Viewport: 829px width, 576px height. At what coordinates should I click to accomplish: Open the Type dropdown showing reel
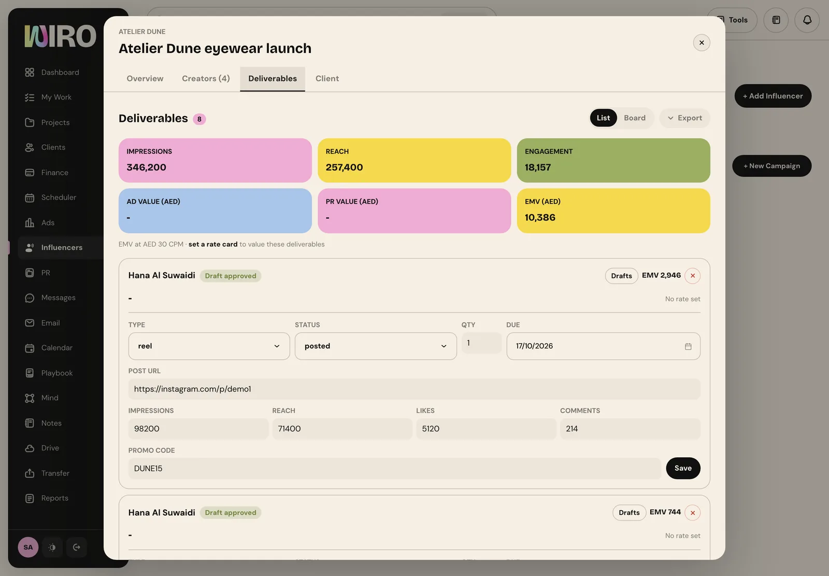[x=209, y=346]
